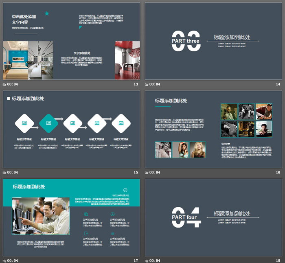Screen dimensions: 285x263
Task: Select the slide with the office computer photo
Action: click(x=71, y=217)
